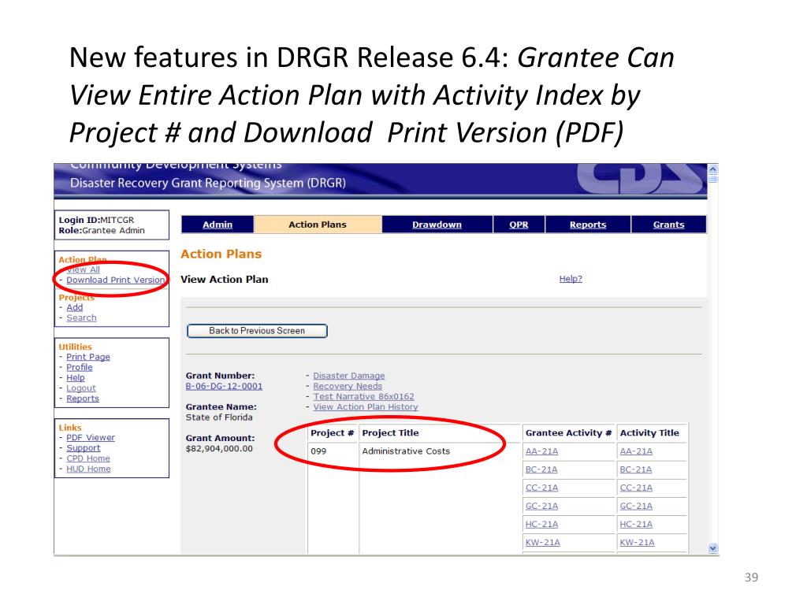Click the scrollbar up arrow
Screen dimensions: 807x605
712,169
